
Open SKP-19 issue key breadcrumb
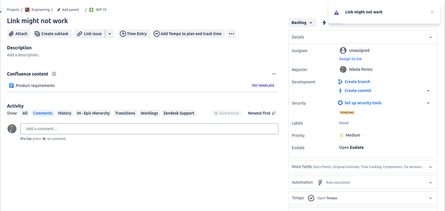tap(101, 10)
